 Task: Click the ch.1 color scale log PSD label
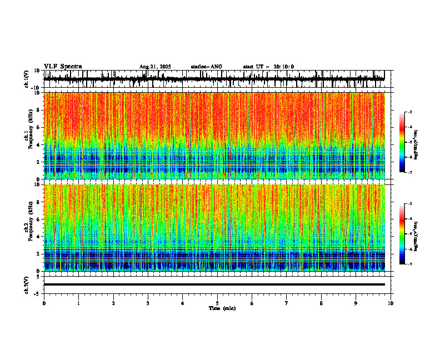click(x=416, y=145)
